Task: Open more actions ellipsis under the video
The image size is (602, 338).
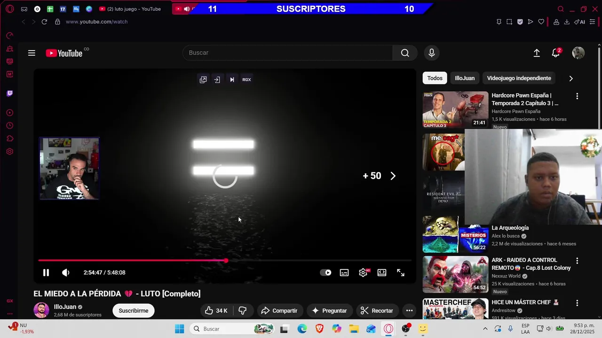Action: click(x=409, y=311)
